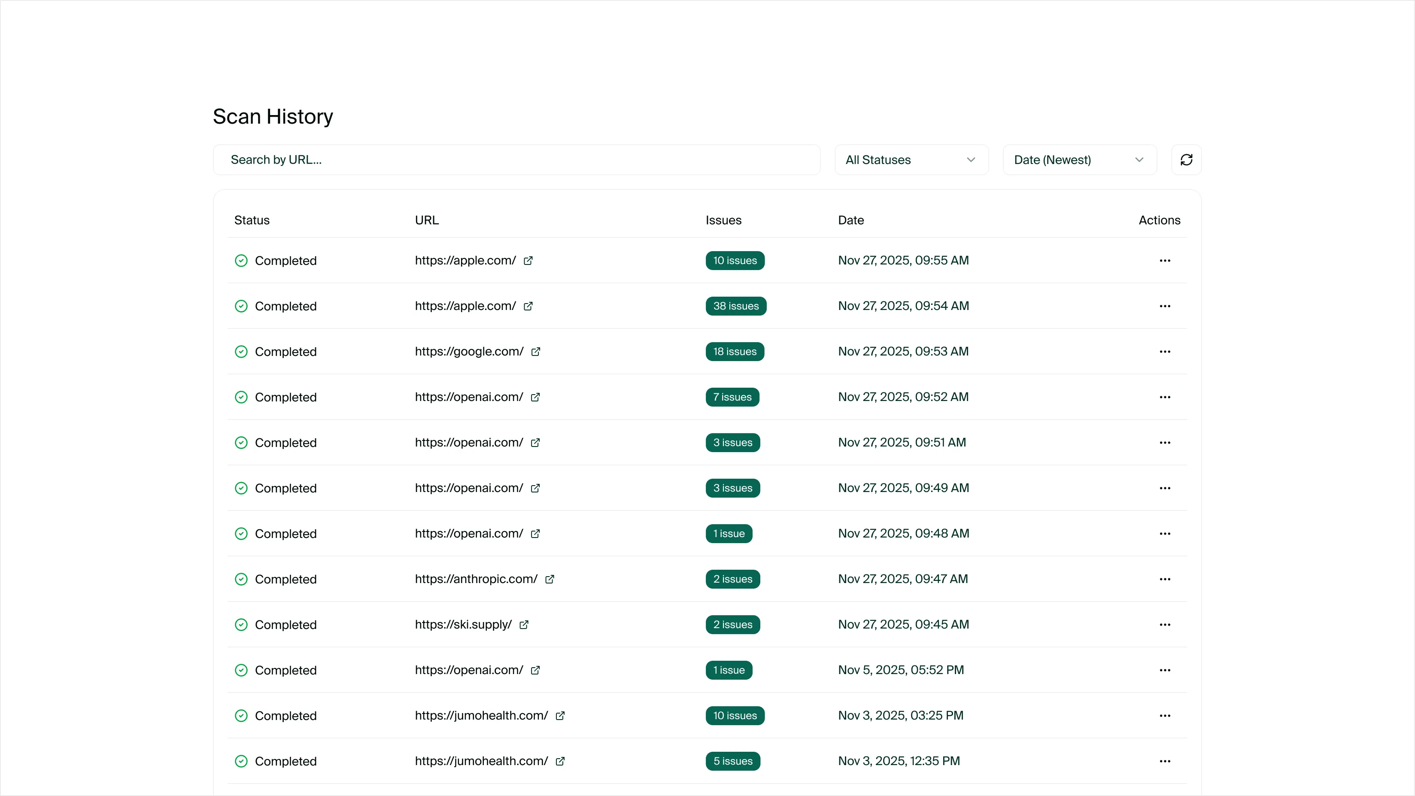The image size is (1415, 796).
Task: Click the 38 issues badge
Action: (x=735, y=306)
